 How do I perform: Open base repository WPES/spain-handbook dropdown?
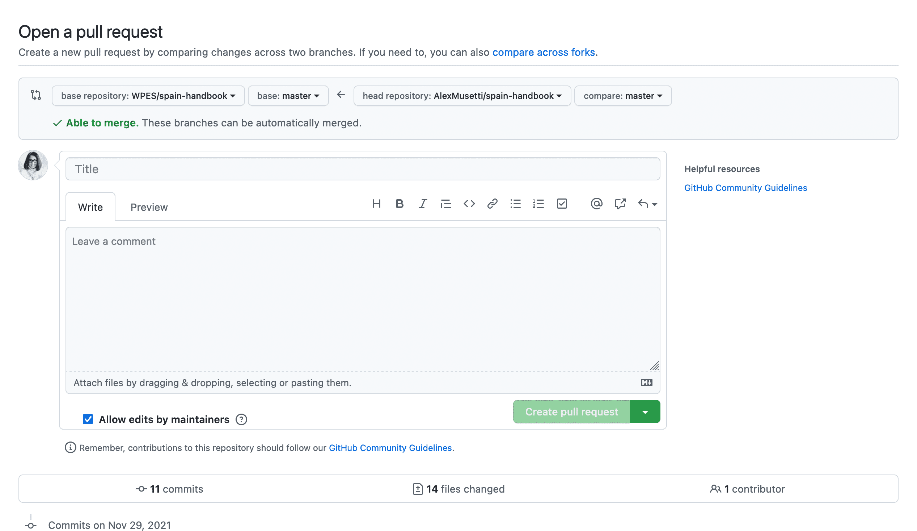point(148,96)
